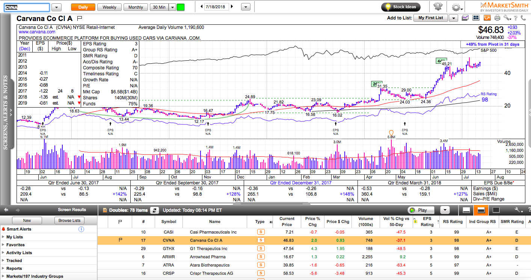This screenshot has height=280, width=531.
Task: Click the column resize arrows beside Type
Action: [x=271, y=222]
